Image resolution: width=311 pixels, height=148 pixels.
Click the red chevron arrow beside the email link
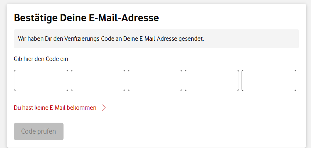pos(104,108)
